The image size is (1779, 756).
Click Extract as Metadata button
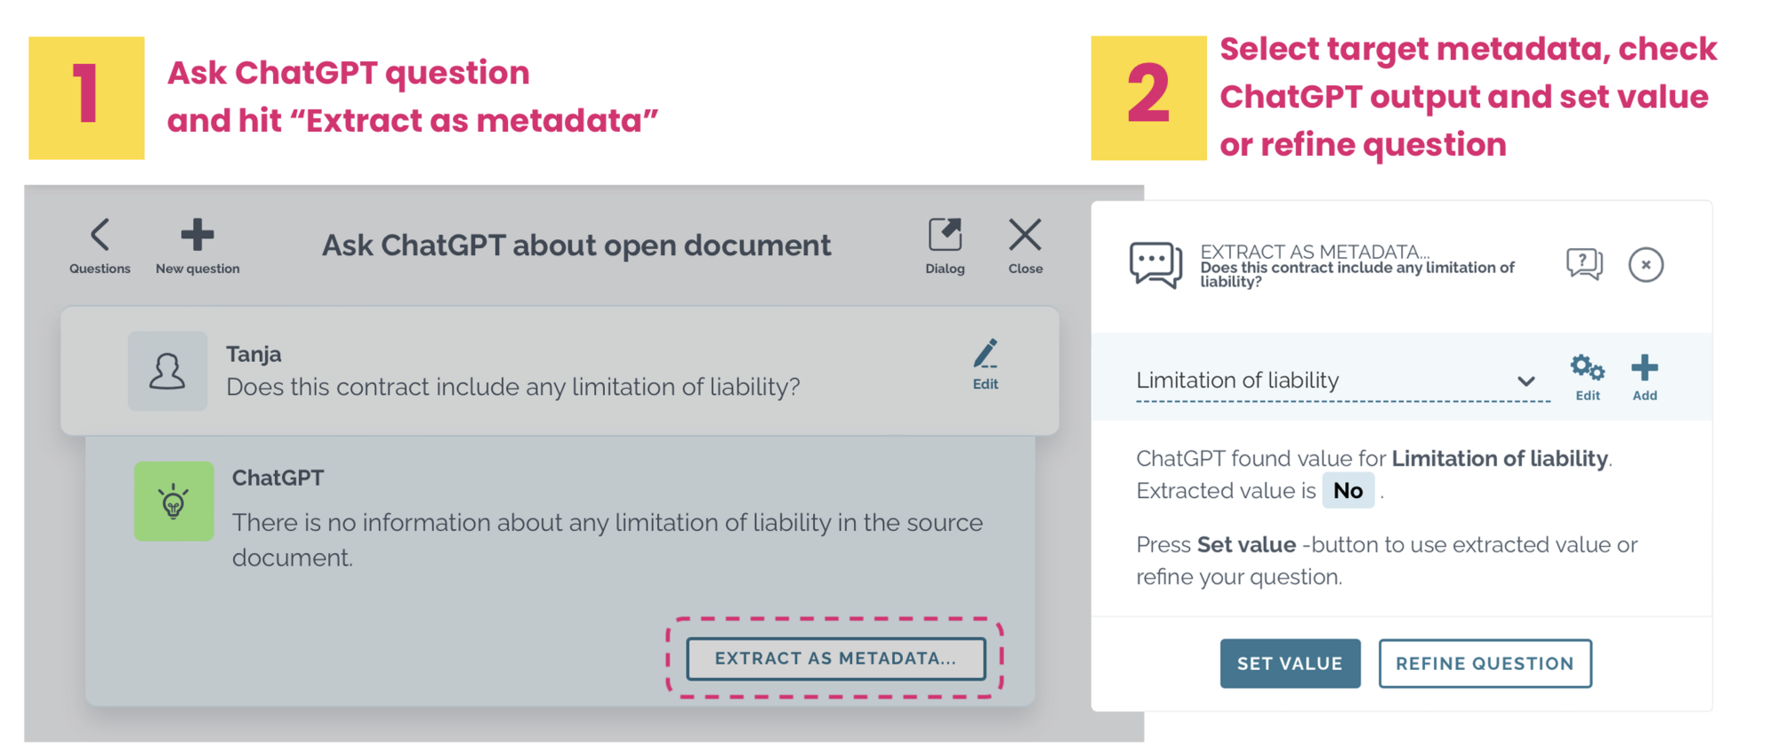pos(835,658)
